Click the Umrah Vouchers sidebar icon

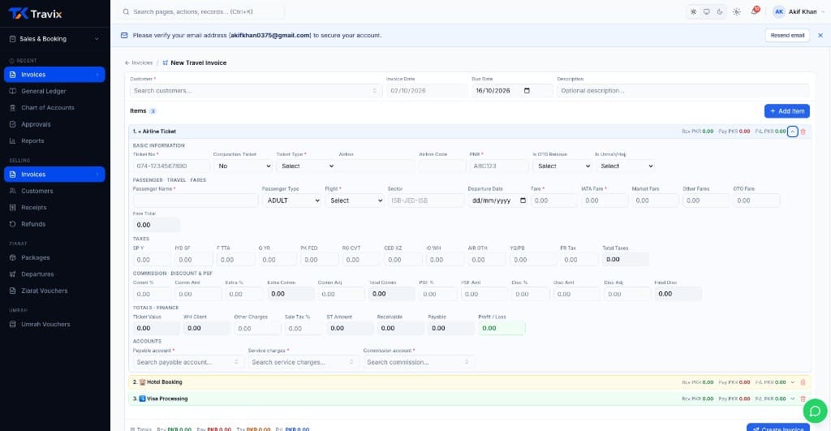click(13, 324)
